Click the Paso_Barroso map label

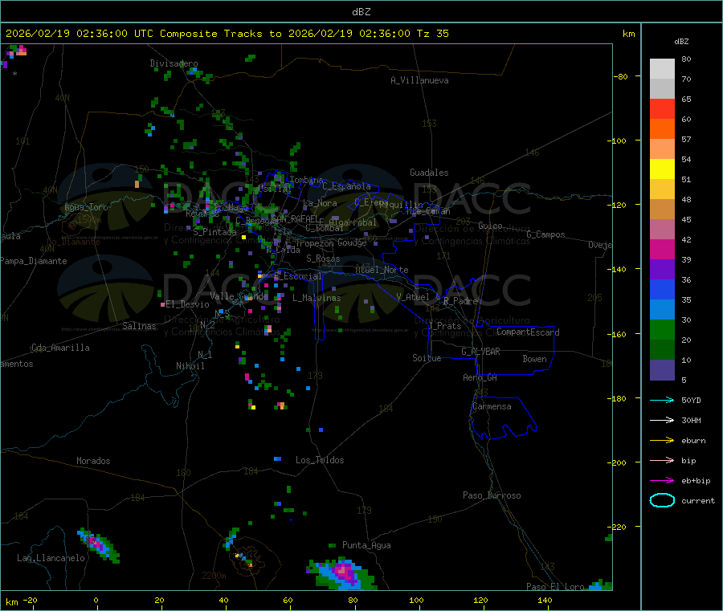(492, 495)
